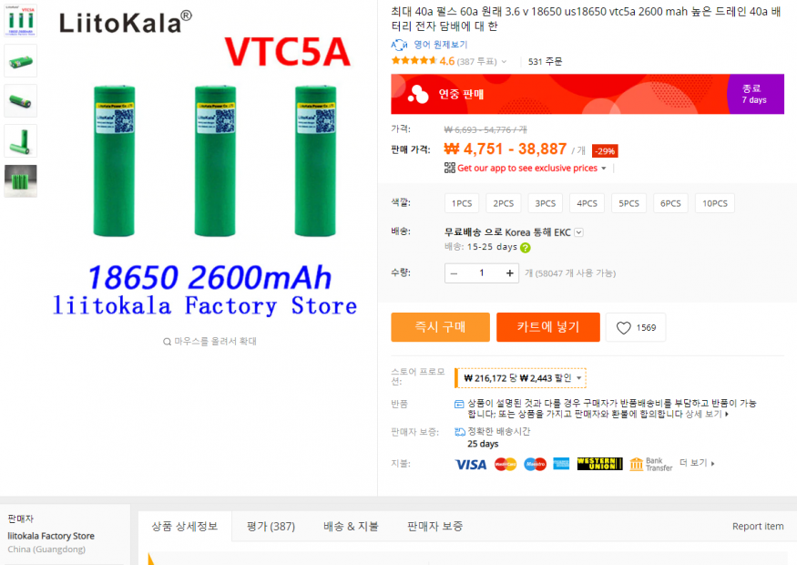Switch to the 평가 (387) reviews tab

point(271,527)
